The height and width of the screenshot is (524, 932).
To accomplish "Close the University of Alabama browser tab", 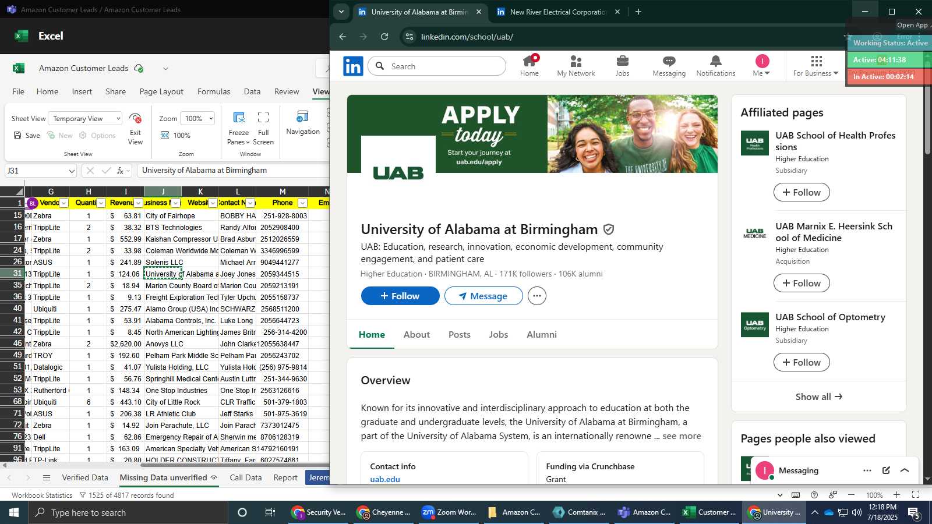I will pos(479,12).
